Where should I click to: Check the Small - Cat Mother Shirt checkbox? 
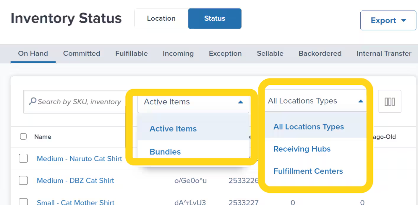pos(23,202)
